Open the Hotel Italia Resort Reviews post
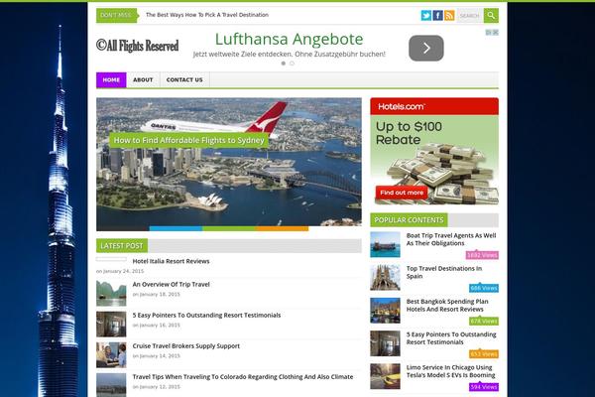The image size is (595, 397). [x=172, y=261]
